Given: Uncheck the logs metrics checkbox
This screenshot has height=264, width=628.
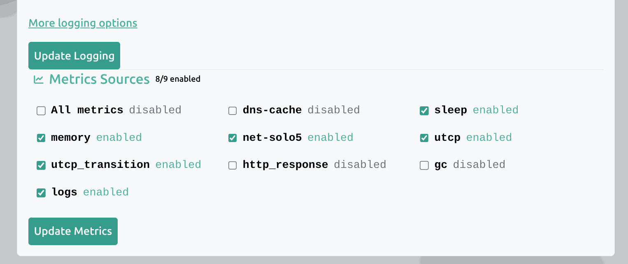Looking at the screenshot, I should pyautogui.click(x=41, y=193).
